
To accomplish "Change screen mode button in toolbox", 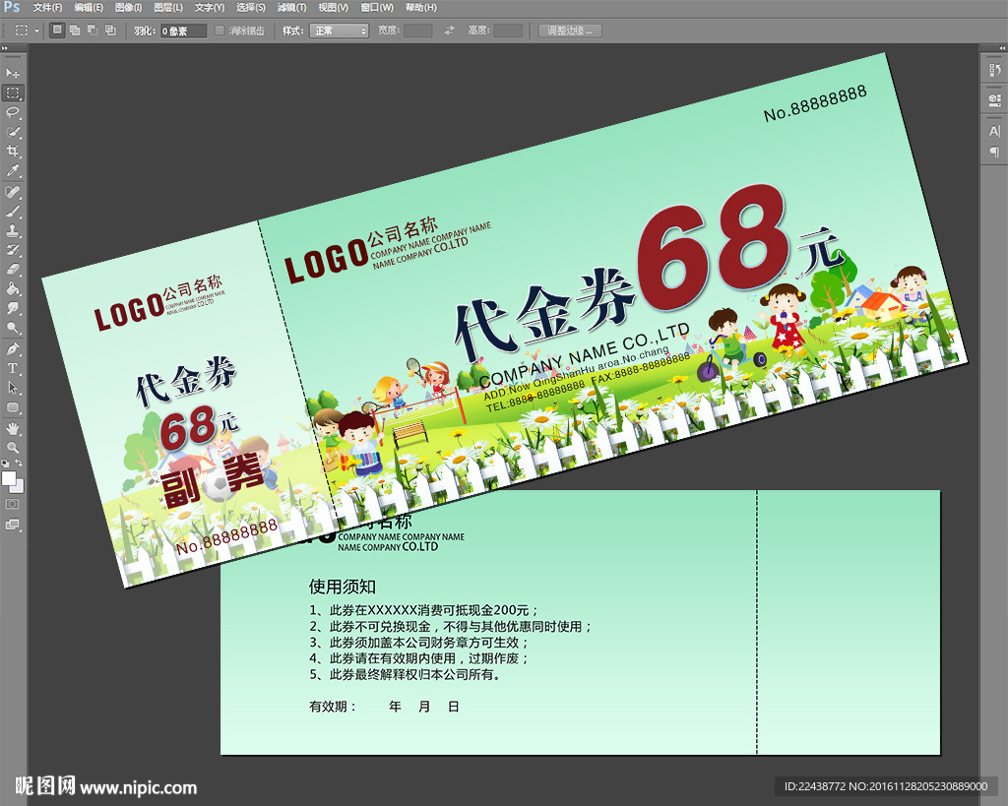I will [13, 525].
